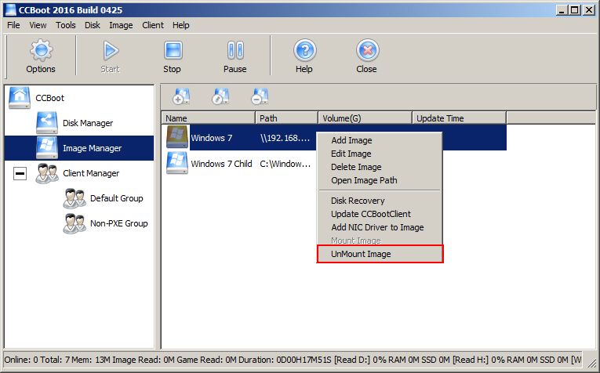This screenshot has height=373, width=600.
Task: Open the File menu
Action: (13, 25)
